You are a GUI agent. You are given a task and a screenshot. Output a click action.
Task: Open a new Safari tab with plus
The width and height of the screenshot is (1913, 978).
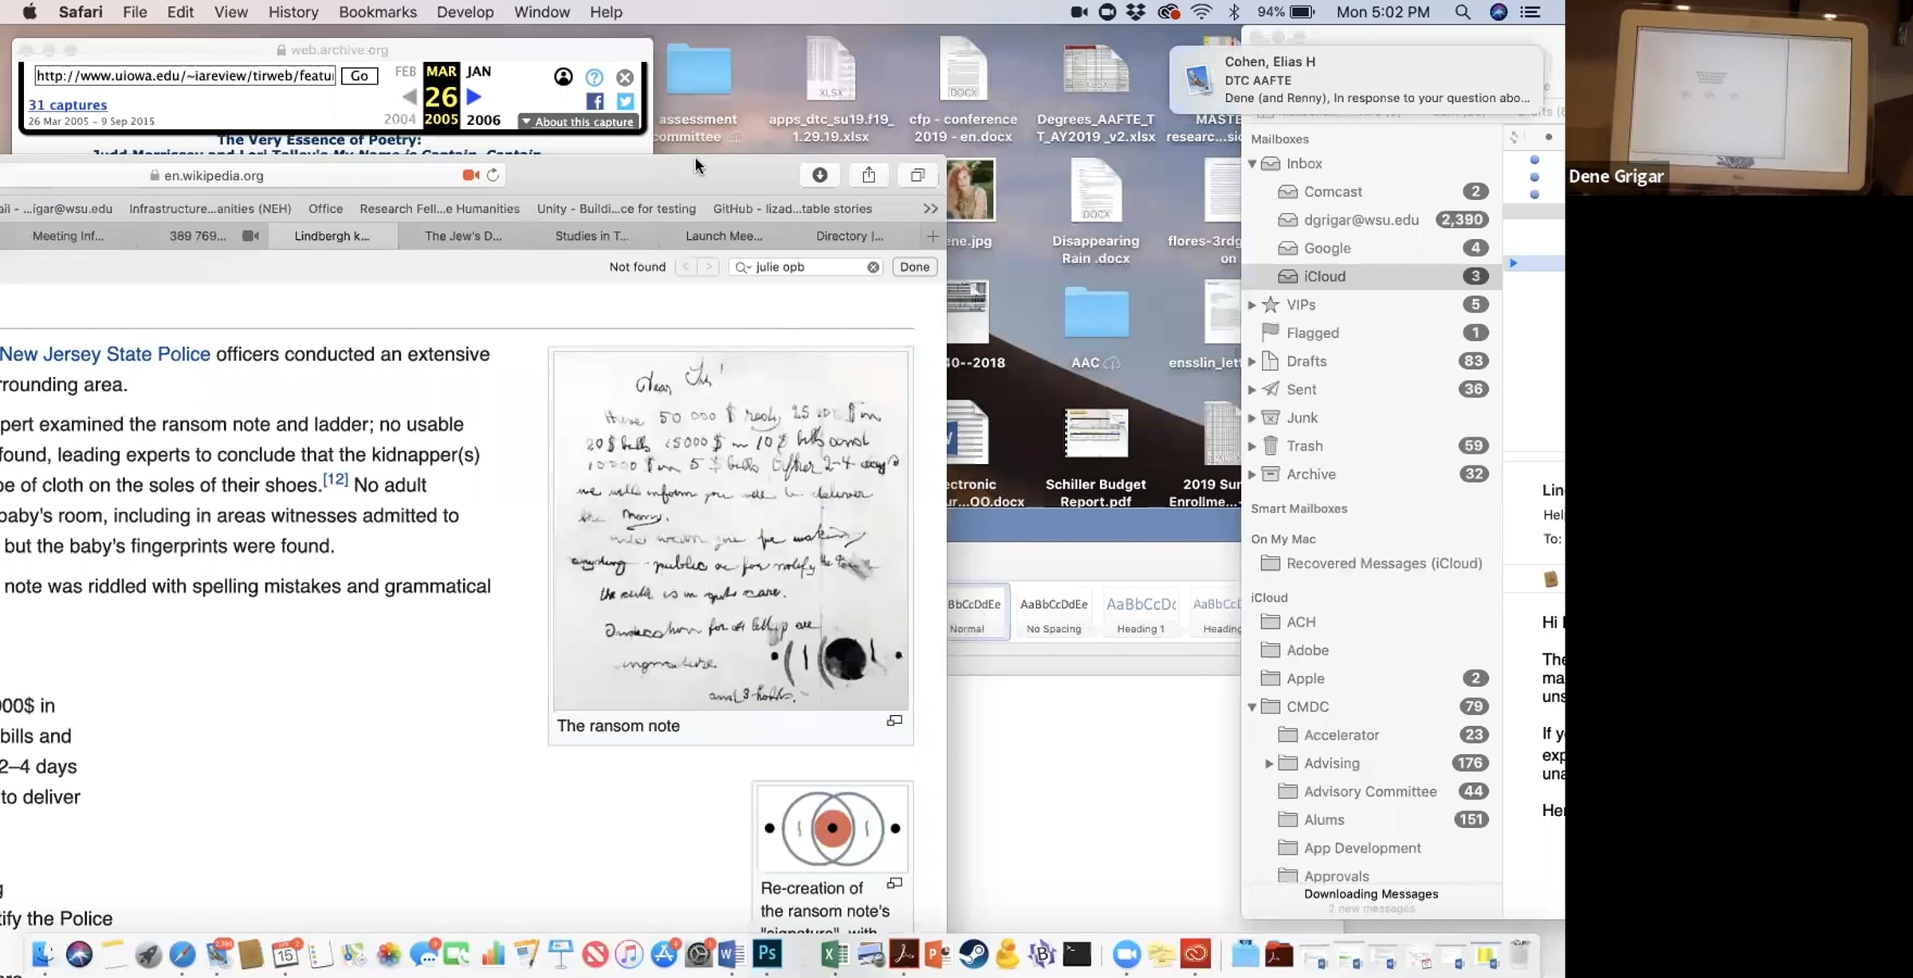pyautogui.click(x=932, y=236)
